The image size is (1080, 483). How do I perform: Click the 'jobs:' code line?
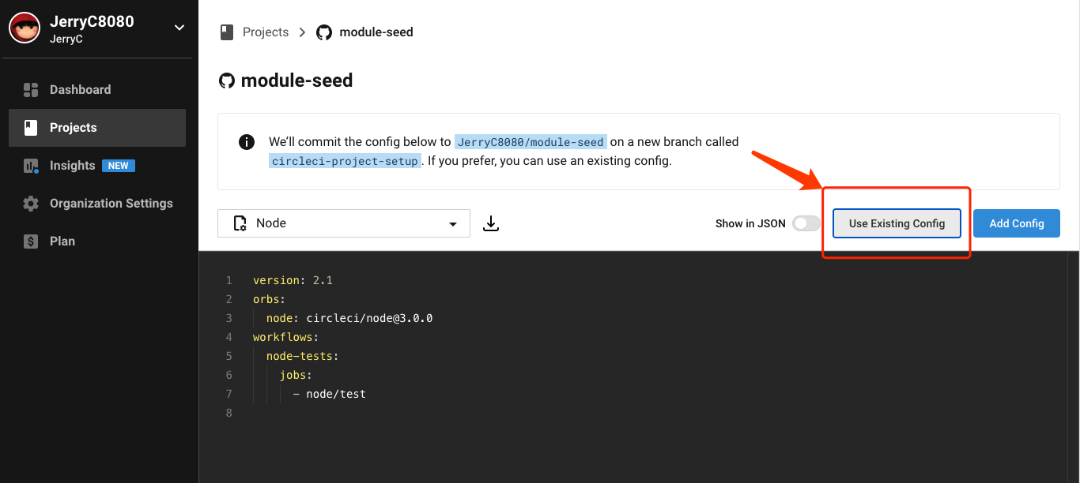pos(296,375)
